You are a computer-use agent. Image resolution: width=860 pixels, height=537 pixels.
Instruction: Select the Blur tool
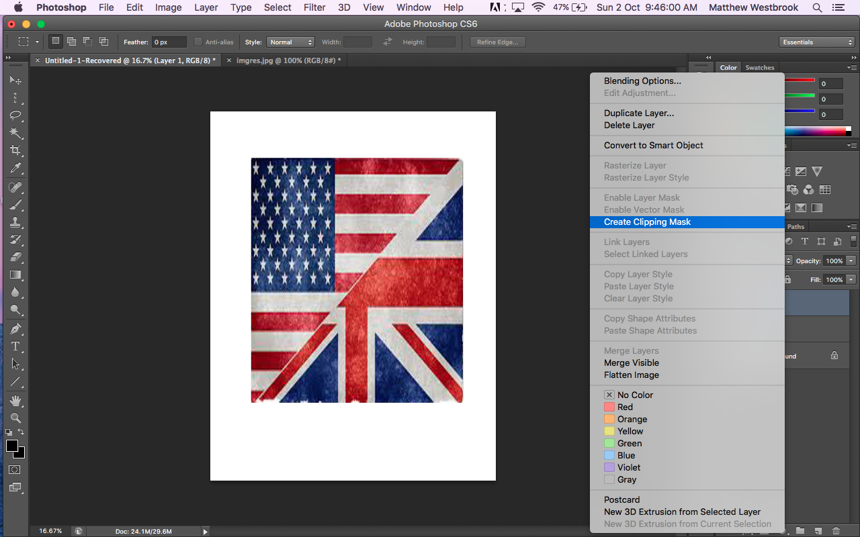pyautogui.click(x=15, y=292)
